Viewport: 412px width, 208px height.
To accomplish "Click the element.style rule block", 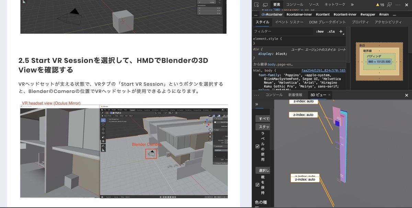I will [x=299, y=41].
